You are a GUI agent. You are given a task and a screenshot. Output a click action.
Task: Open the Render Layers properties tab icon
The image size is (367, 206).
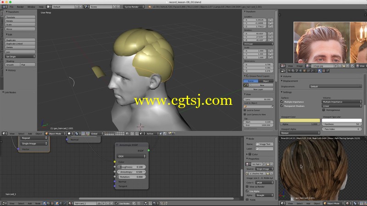tap(293, 71)
